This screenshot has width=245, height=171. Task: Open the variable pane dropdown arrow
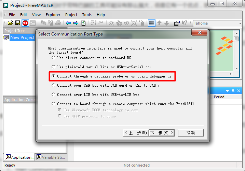tap(227, 91)
